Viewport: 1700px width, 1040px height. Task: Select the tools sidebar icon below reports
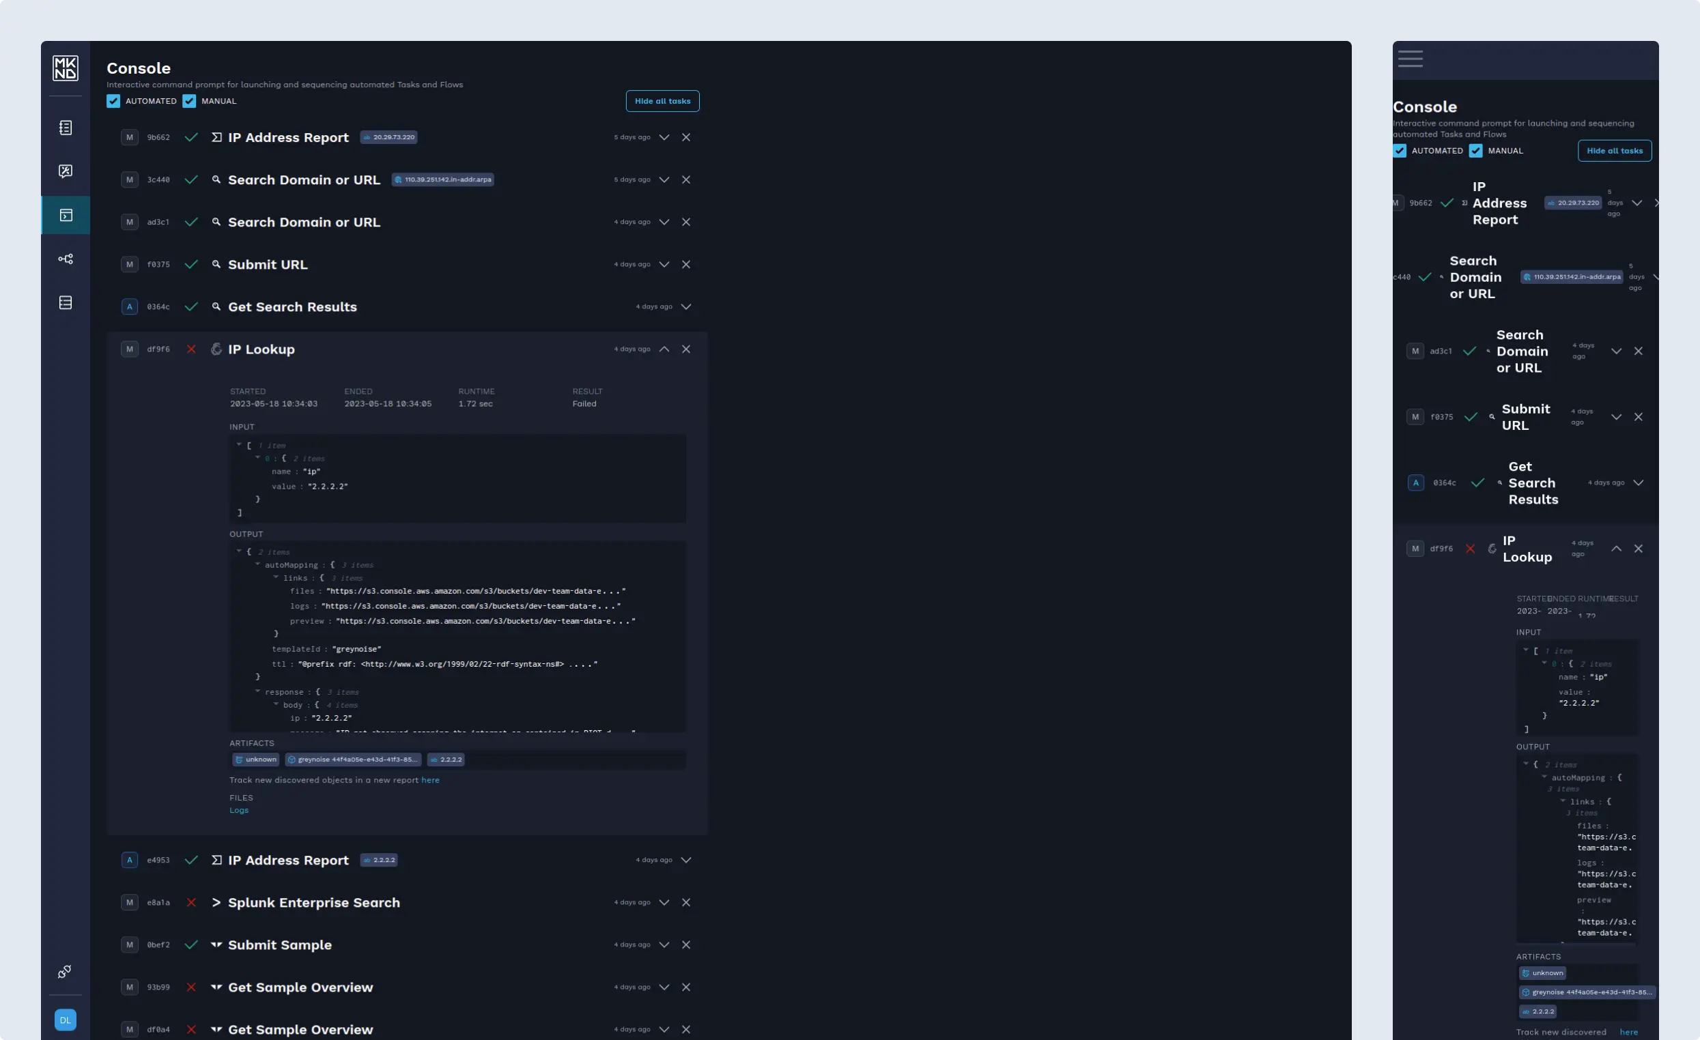point(66,171)
